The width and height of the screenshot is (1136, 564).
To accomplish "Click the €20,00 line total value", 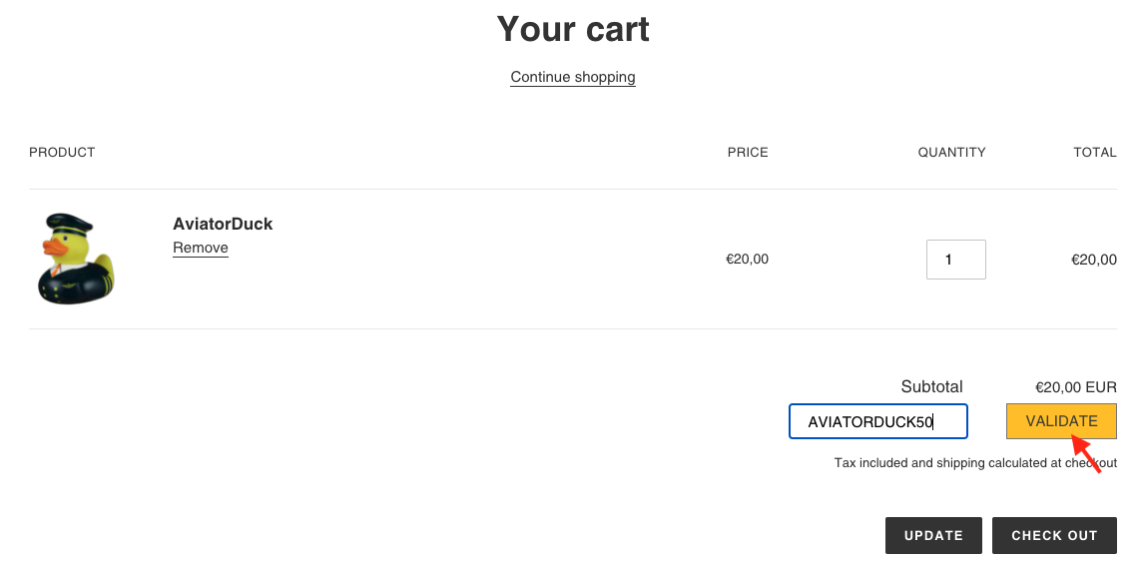I will pyautogui.click(x=1093, y=260).
